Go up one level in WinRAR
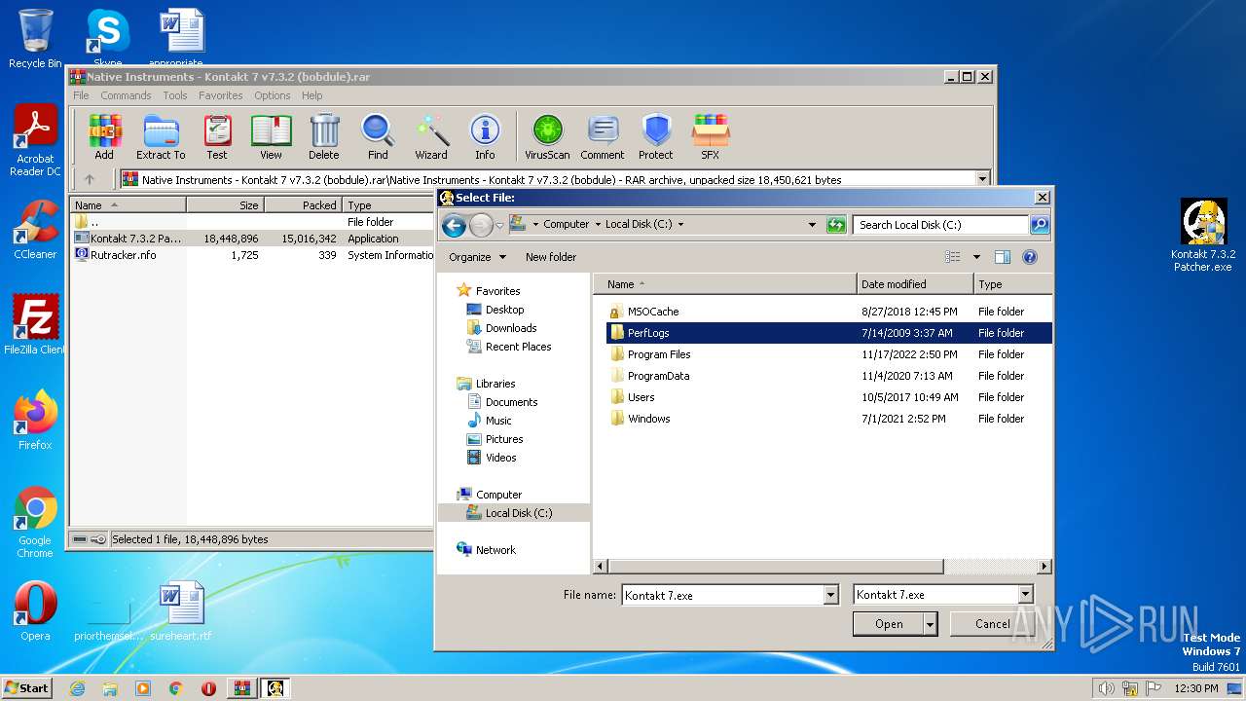 point(90,179)
